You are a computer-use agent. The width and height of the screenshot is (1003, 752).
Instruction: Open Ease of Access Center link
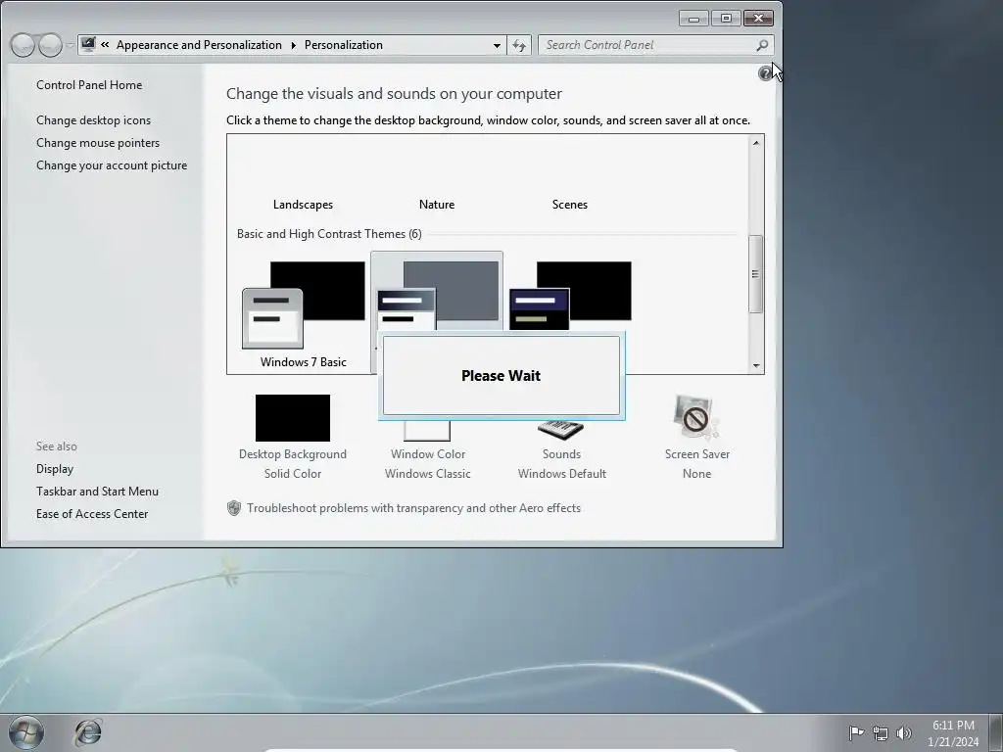pos(91,513)
